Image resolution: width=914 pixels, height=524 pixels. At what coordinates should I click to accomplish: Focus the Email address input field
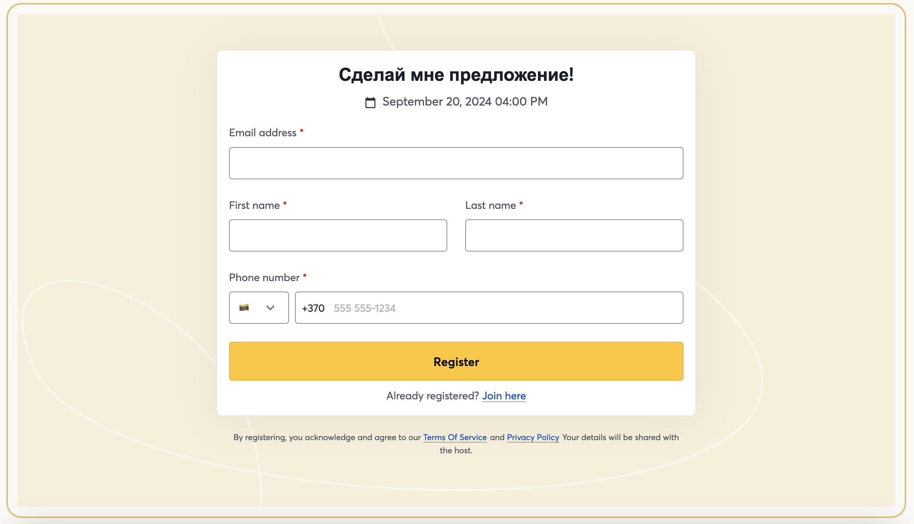tap(456, 163)
